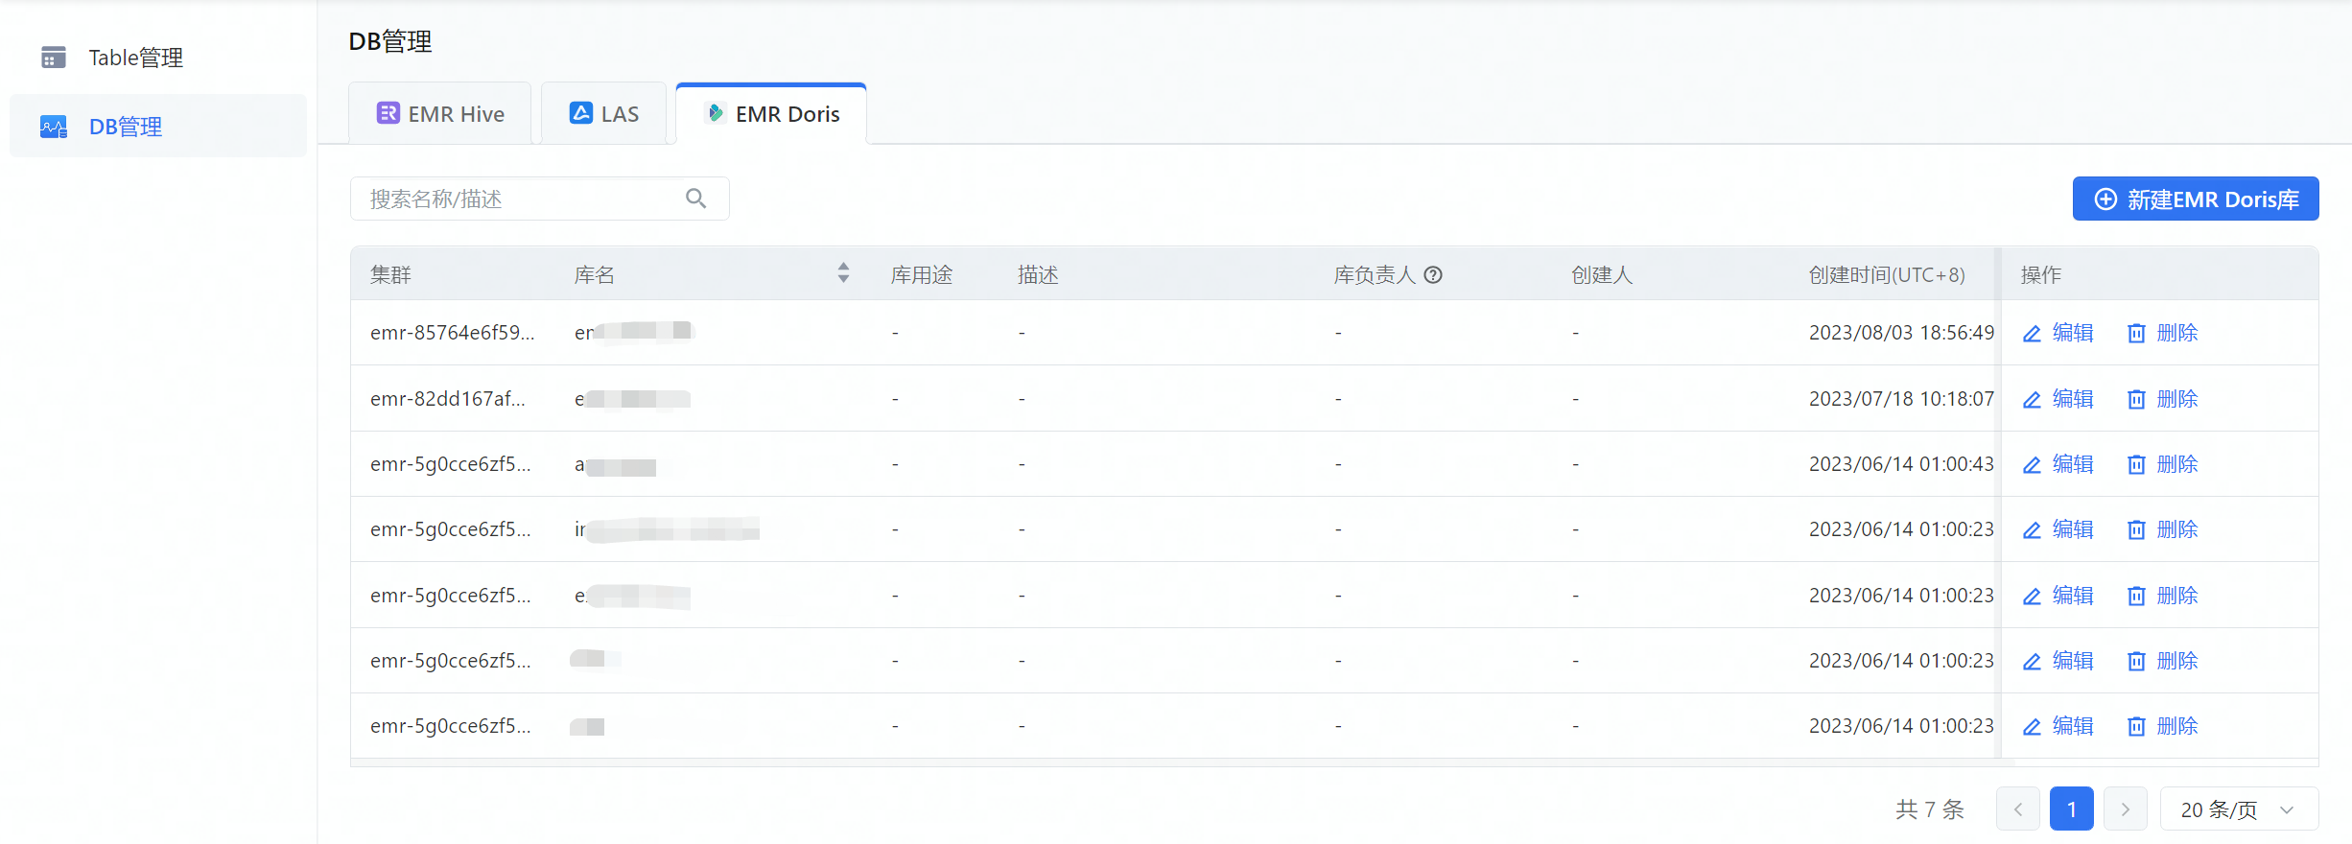Viewport: 2352px width, 844px height.
Task: Select page 1 in pagination
Action: [x=2071, y=809]
